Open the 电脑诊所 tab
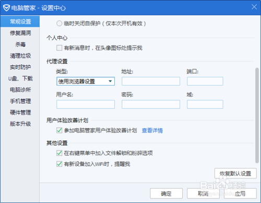Image resolution: width=261 pixels, height=203 pixels. [20, 89]
